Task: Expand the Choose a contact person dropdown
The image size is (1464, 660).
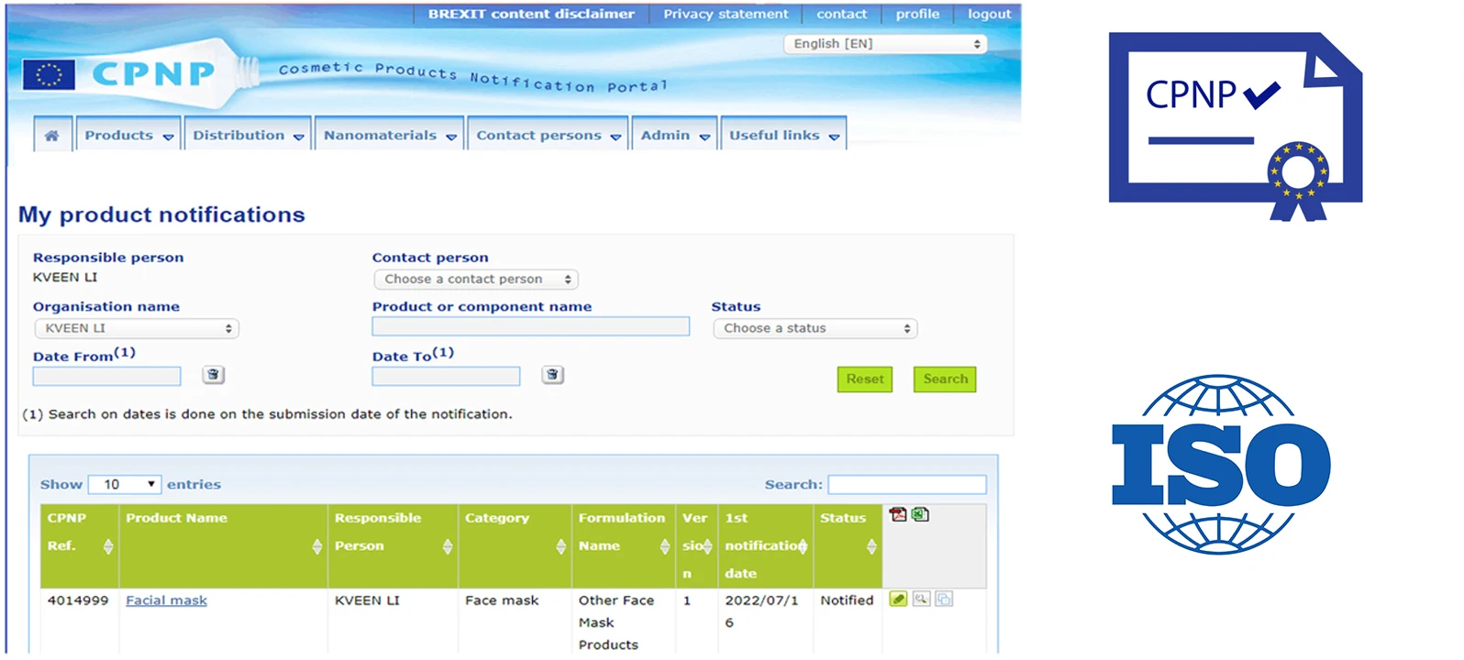Action: (x=476, y=280)
